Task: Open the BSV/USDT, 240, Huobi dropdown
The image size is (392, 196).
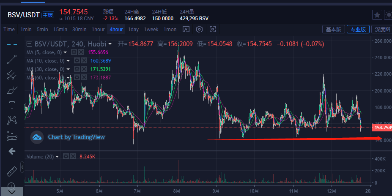Action: (x=110, y=44)
